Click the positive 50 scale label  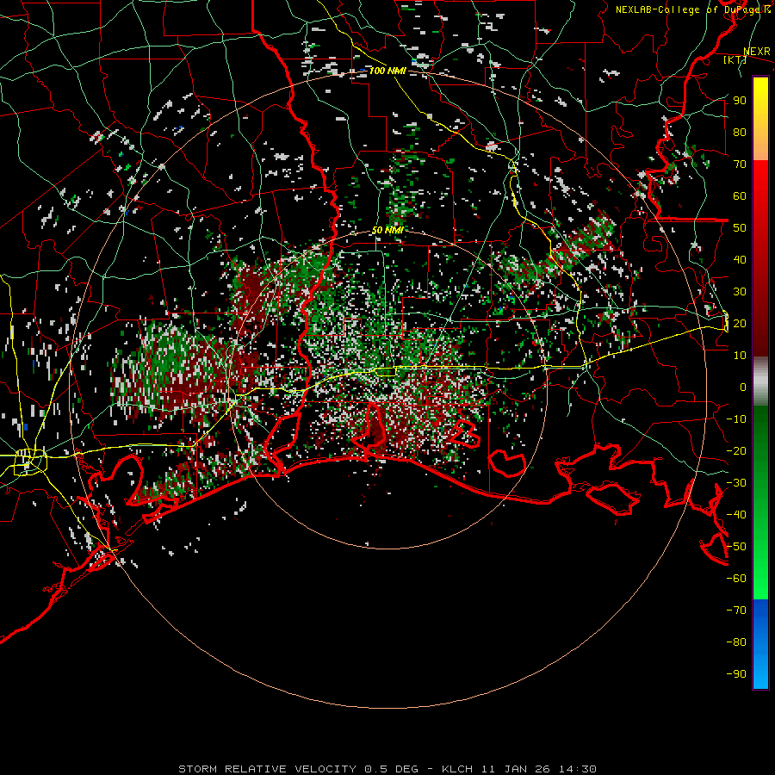click(740, 228)
